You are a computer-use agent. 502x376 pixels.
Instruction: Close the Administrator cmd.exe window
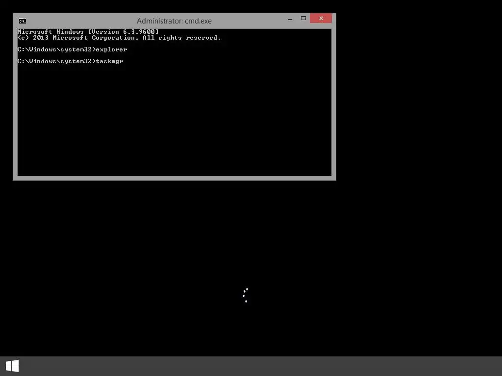click(321, 19)
